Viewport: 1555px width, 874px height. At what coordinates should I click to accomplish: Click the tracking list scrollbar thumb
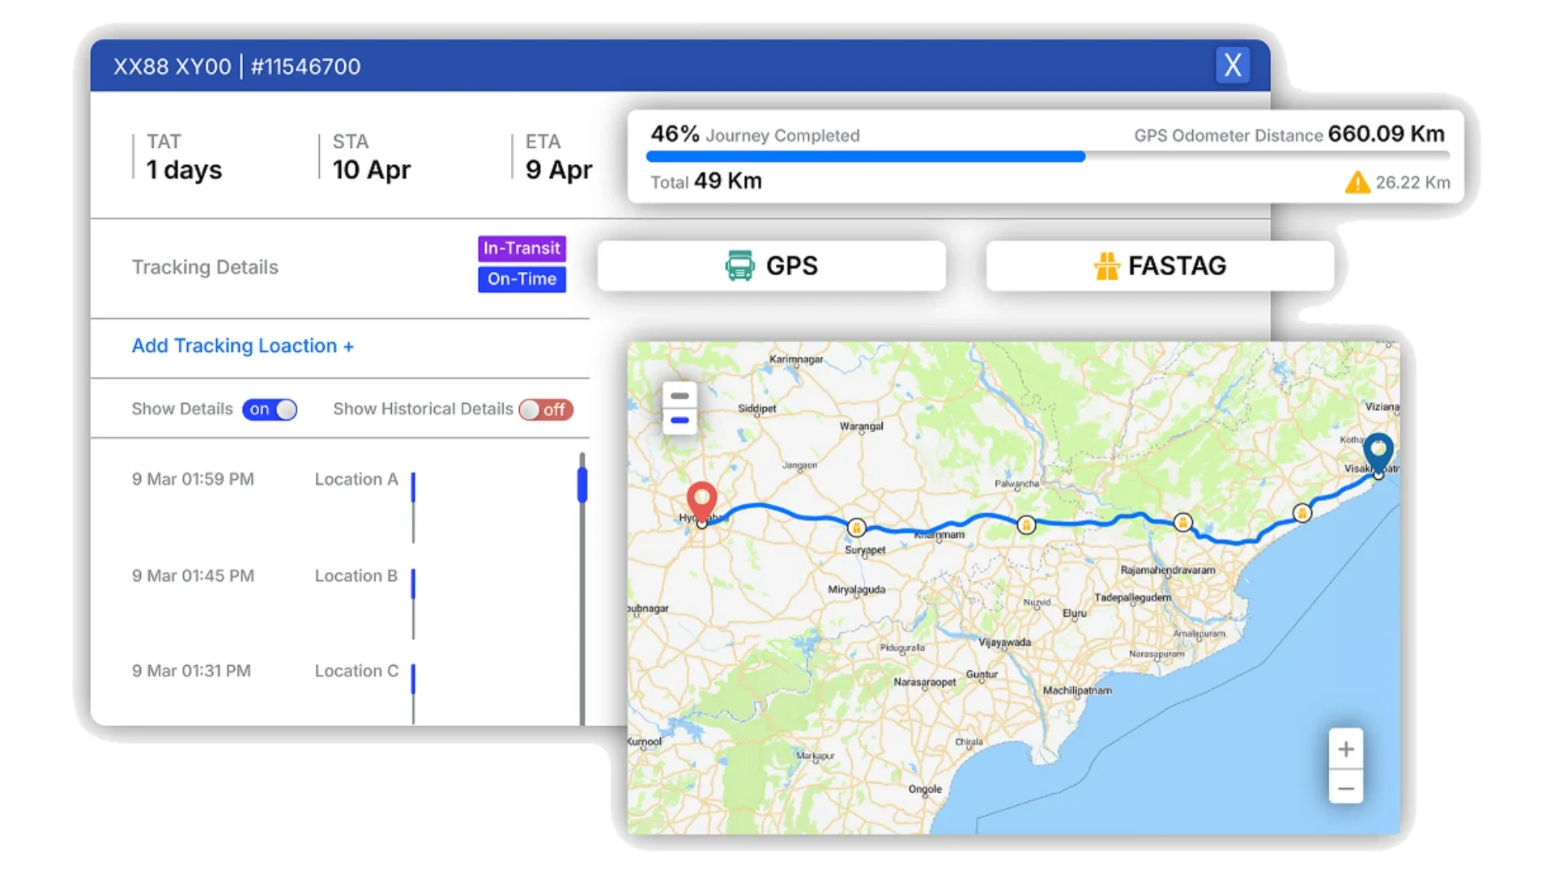point(582,486)
